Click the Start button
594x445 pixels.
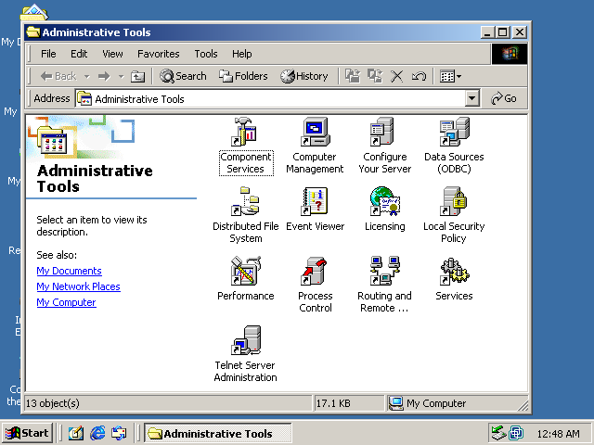[x=27, y=433]
